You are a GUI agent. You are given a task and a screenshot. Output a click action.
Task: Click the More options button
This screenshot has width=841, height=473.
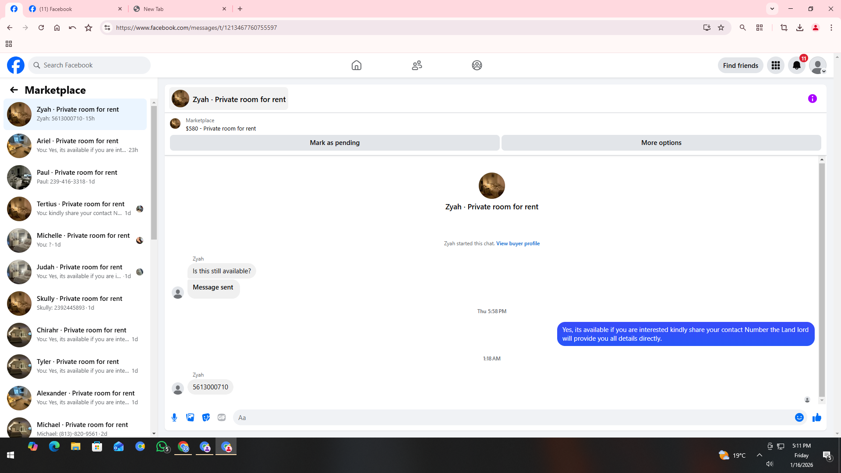(661, 143)
